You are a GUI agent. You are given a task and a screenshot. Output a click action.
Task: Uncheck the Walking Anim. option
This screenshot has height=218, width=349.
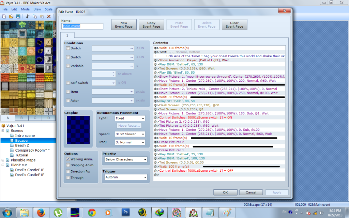pos(68,159)
